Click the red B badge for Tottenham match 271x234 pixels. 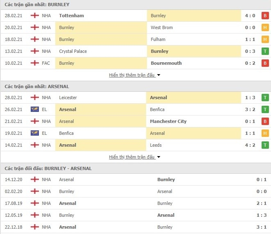coord(265,16)
